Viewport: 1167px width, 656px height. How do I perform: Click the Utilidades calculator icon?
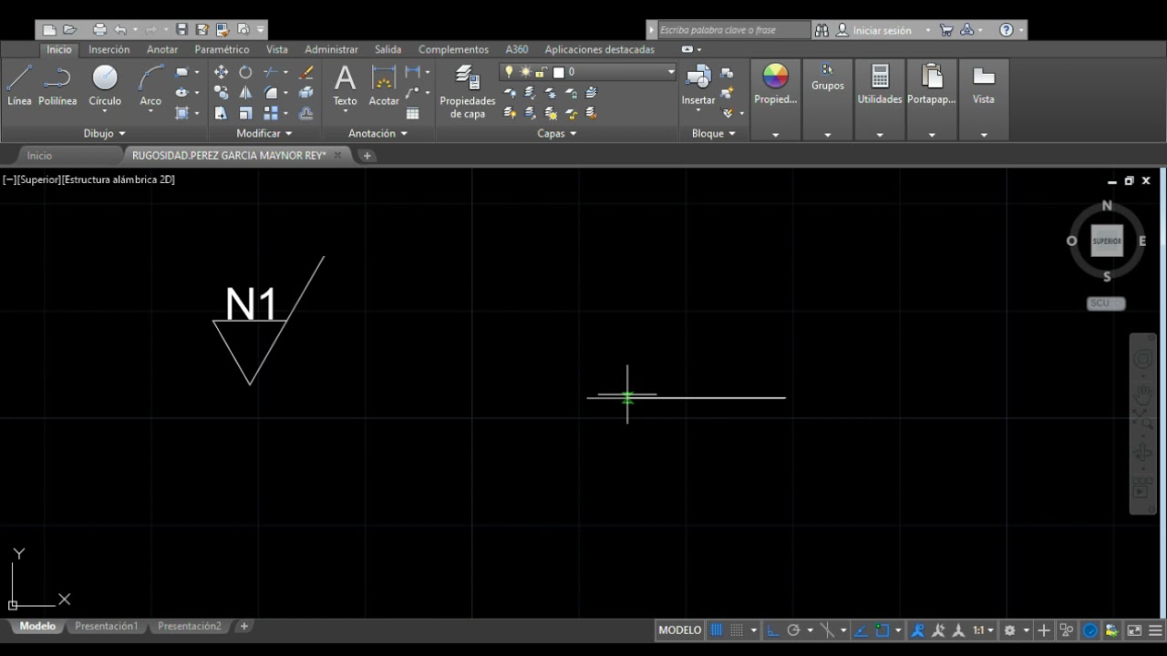(880, 76)
